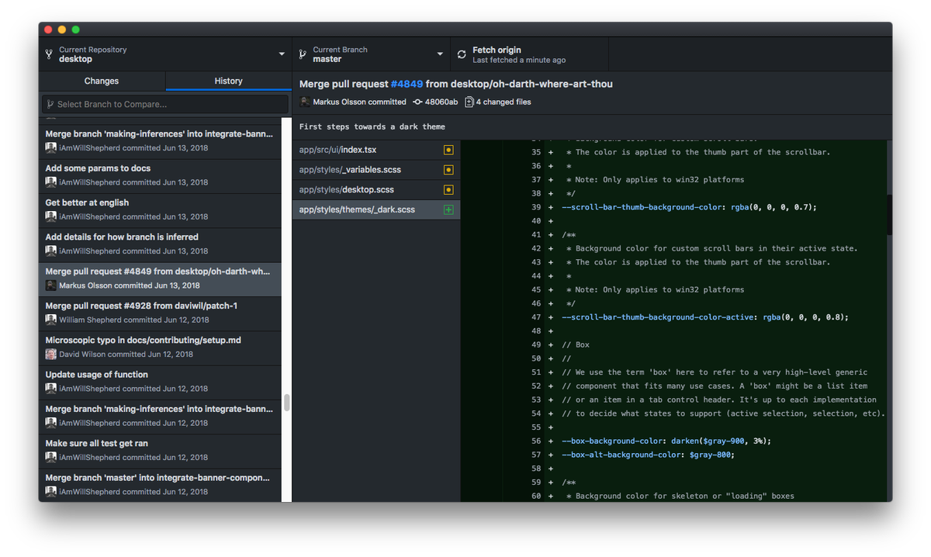The image size is (931, 557).
Task: Open the Current Repository dropdown arrow
Action: [x=282, y=54]
